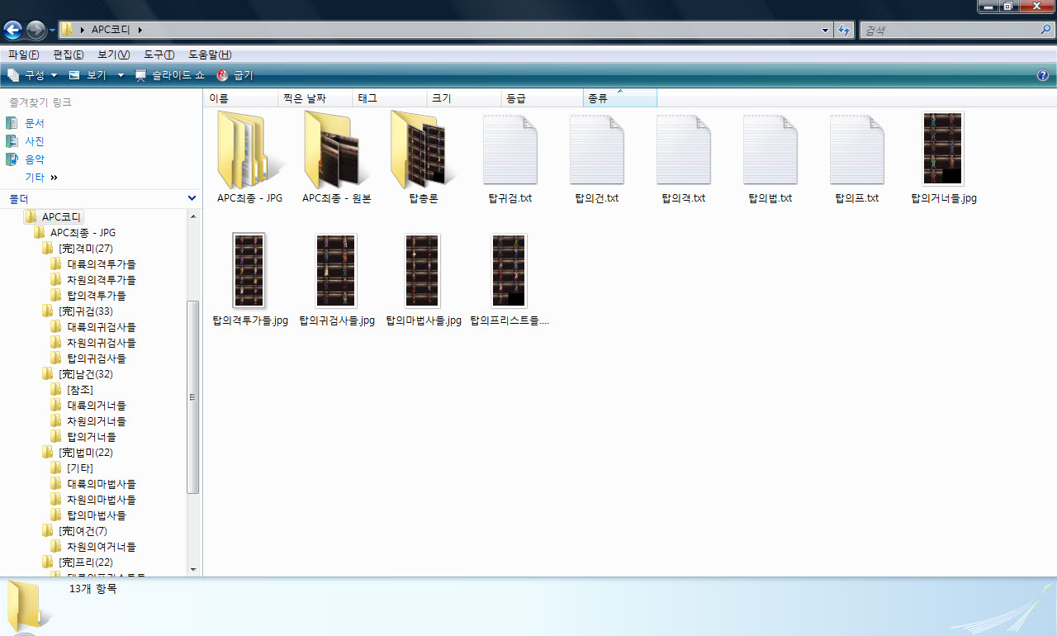Collapse the 폴더 folders pane chevron
1057x636 pixels.
click(192, 198)
